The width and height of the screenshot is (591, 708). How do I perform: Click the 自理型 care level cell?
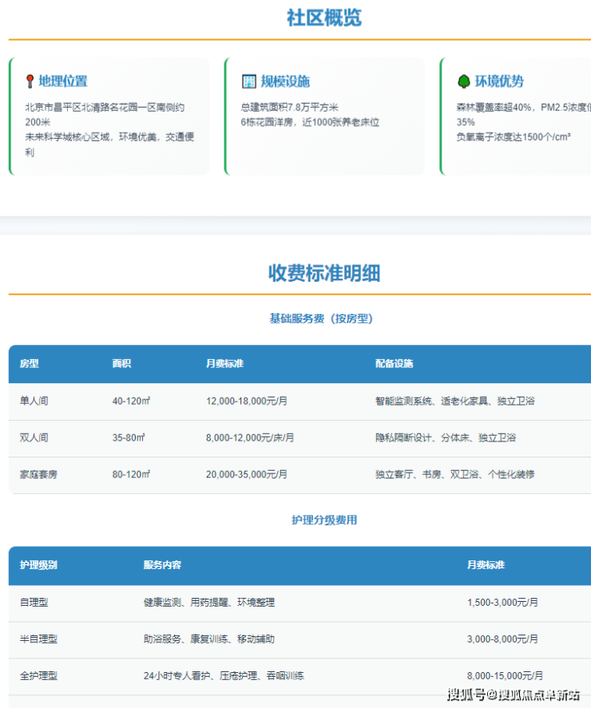34,603
